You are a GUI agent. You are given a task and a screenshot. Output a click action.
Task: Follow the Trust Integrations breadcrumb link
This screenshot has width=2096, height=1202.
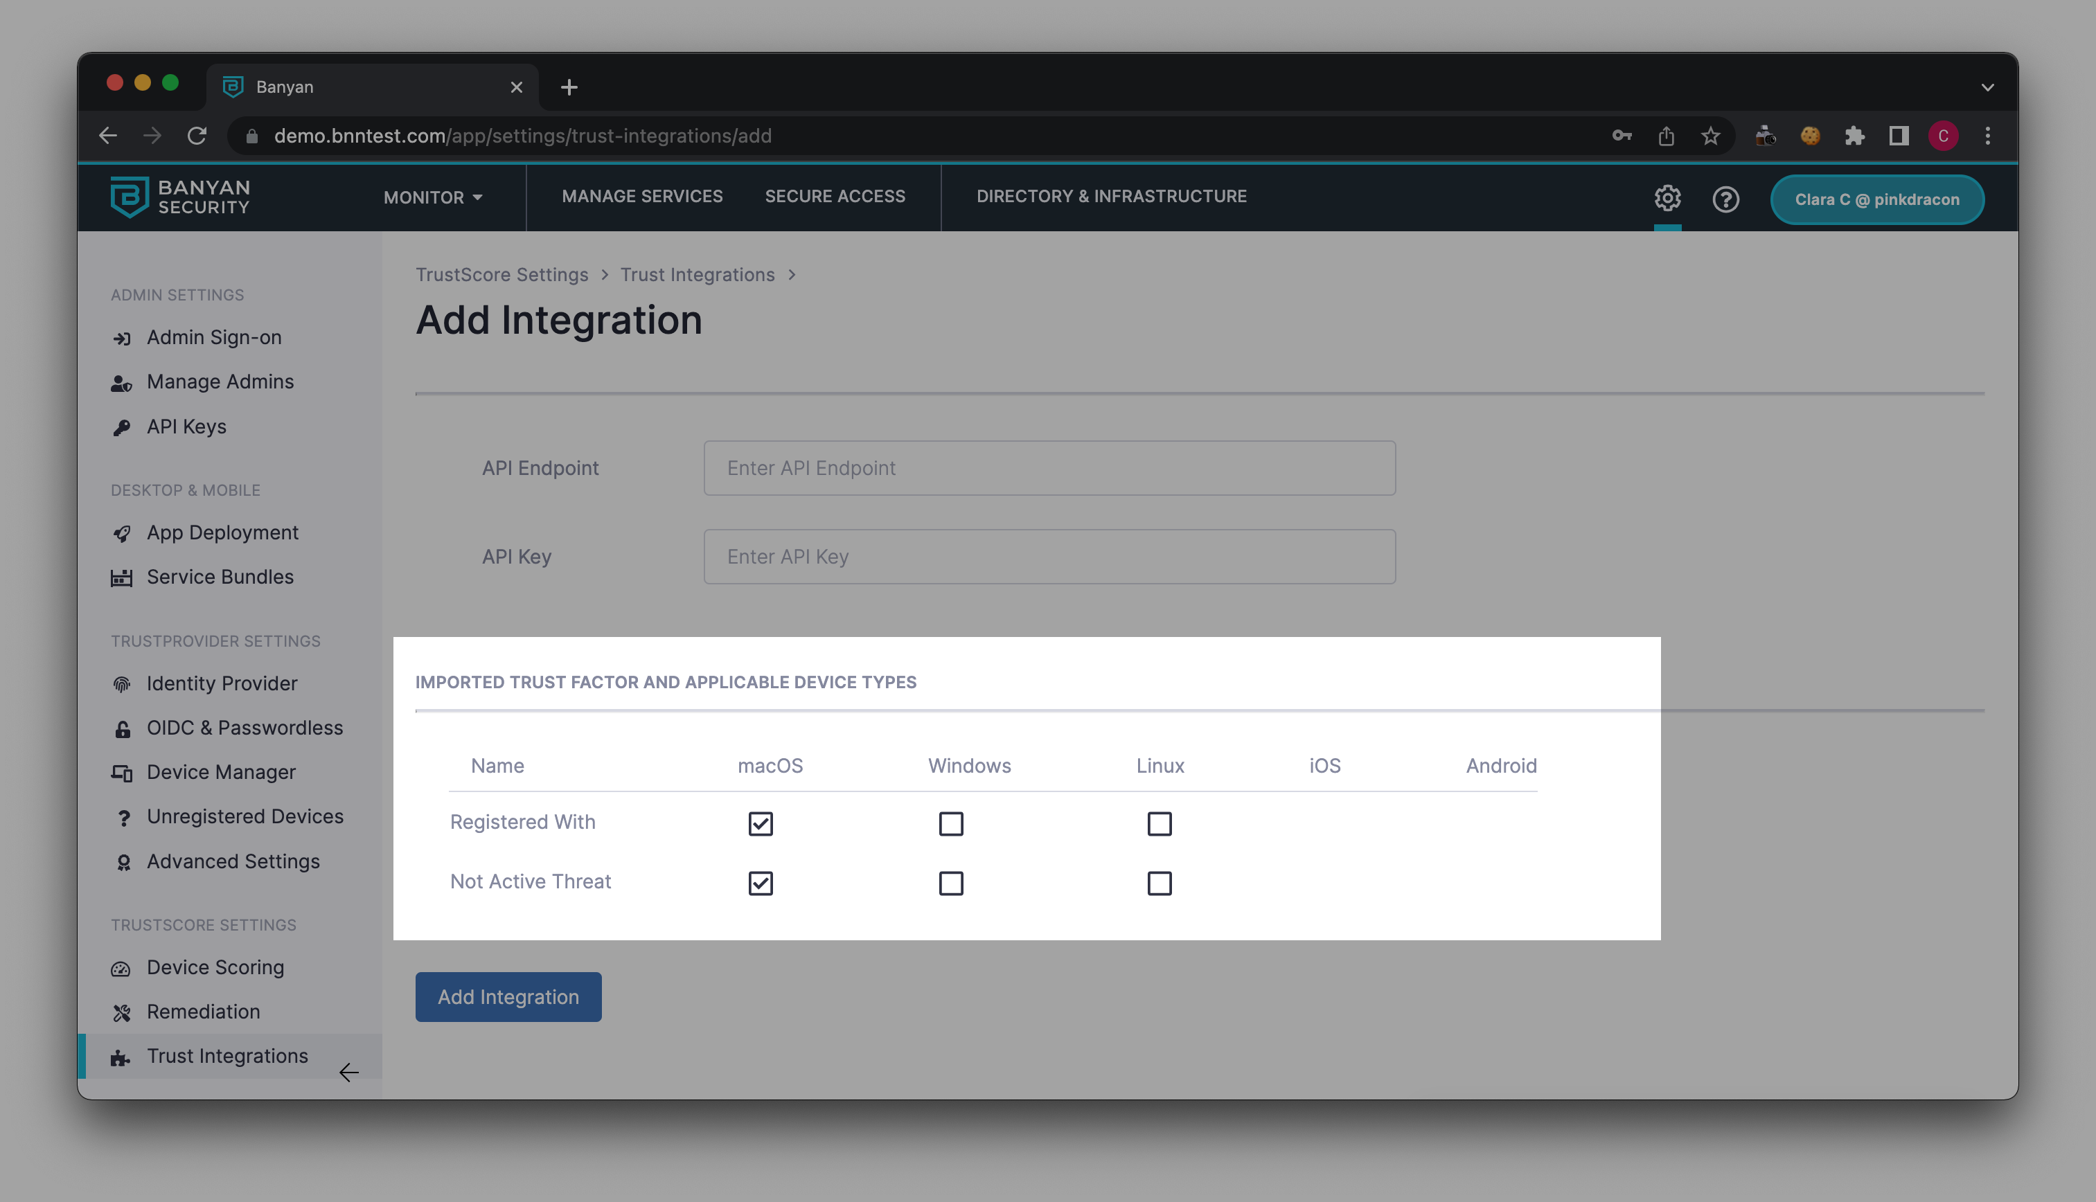(x=697, y=275)
